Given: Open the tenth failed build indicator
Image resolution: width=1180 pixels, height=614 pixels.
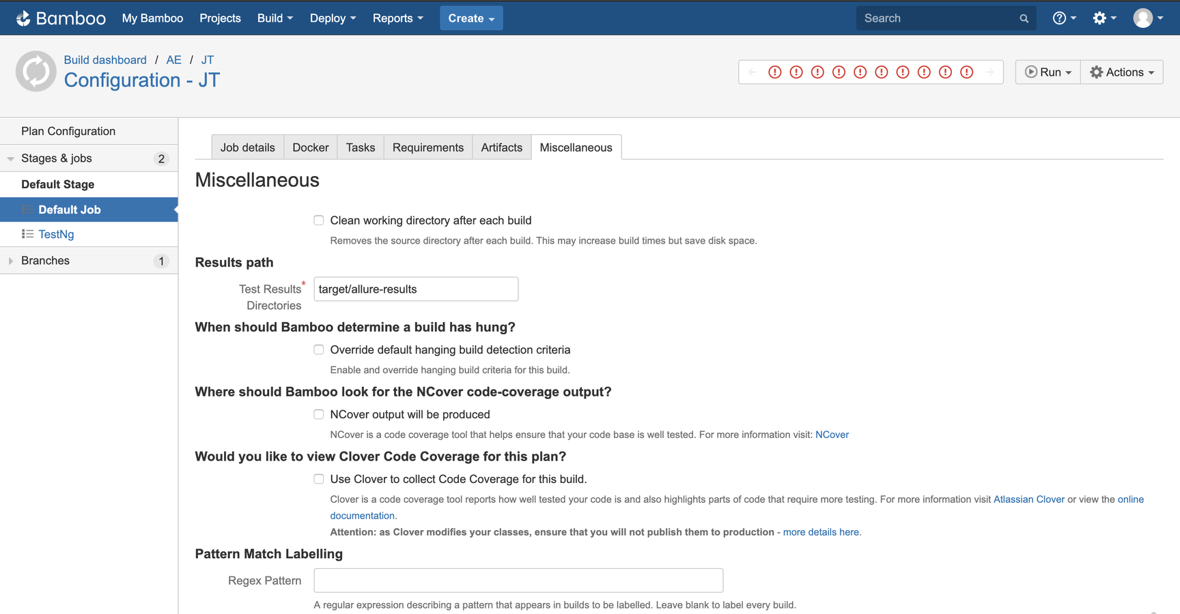Looking at the screenshot, I should 967,72.
